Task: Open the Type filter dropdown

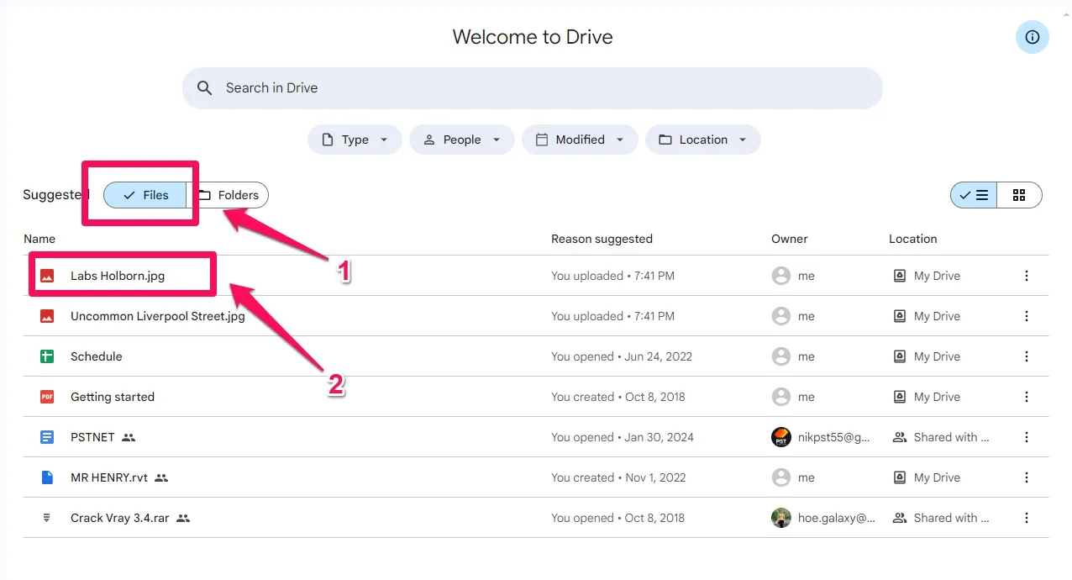Action: click(x=354, y=140)
